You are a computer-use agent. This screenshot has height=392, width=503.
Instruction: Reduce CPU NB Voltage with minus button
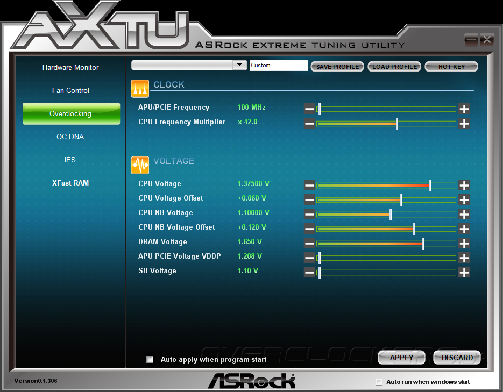coord(309,214)
